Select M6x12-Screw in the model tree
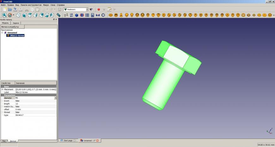Image resolution: width=275 pixels, height=147 pixels. point(17,36)
